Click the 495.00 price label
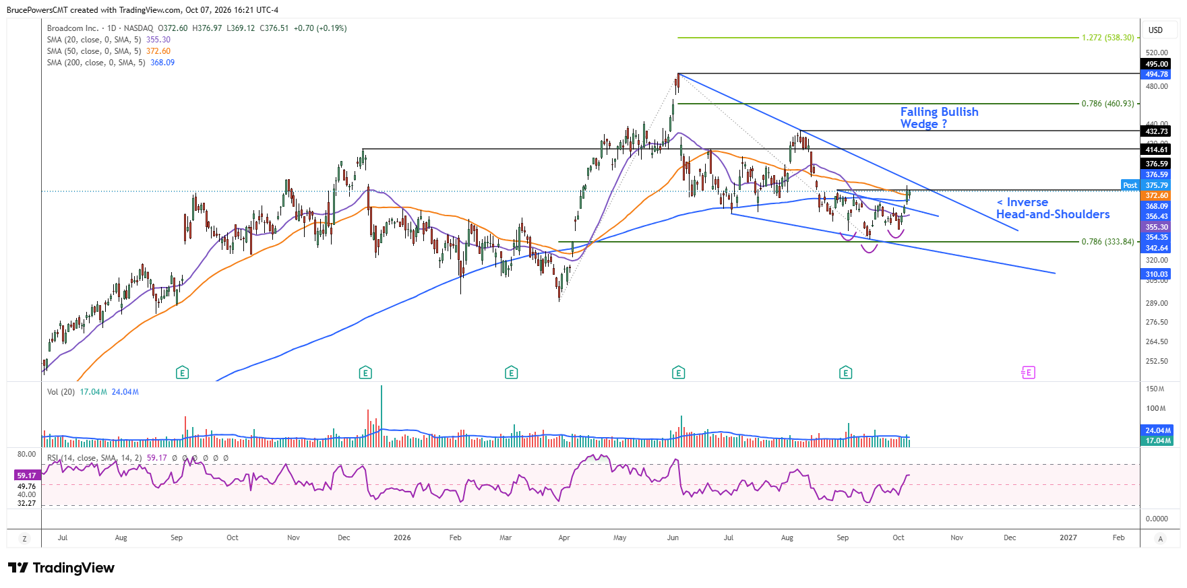 1157,64
